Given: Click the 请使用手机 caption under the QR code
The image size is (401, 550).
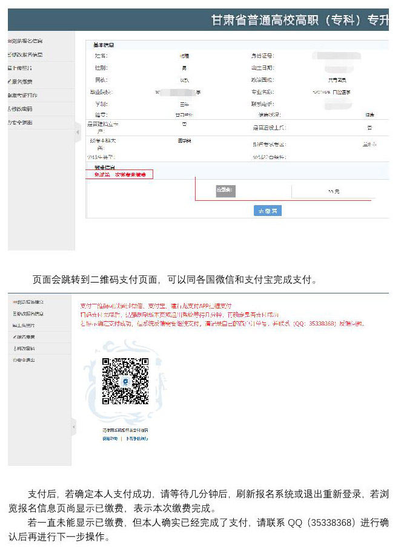Looking at the screenshot, I should point(125,430).
